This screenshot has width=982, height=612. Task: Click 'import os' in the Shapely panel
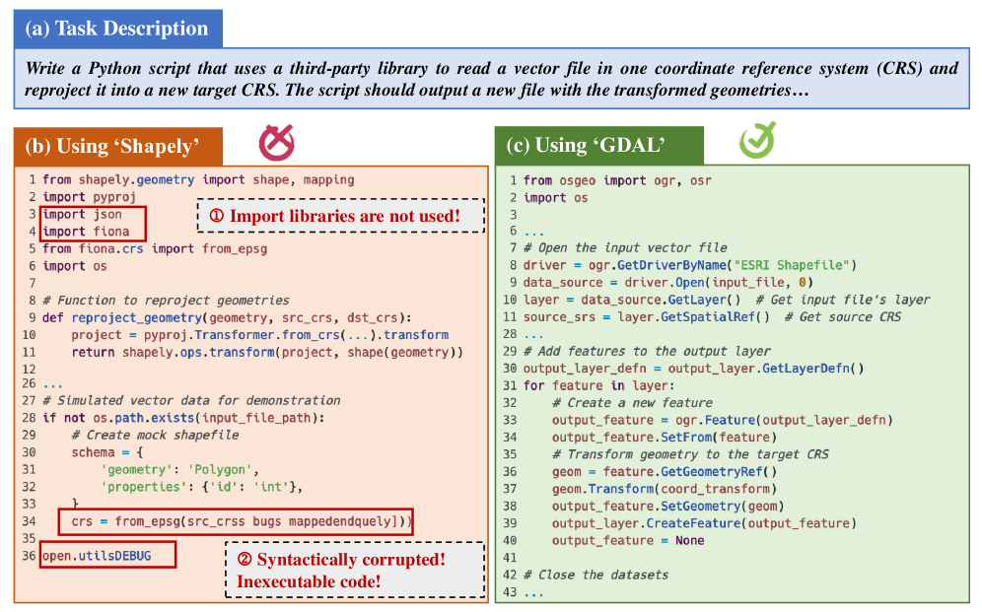click(75, 266)
